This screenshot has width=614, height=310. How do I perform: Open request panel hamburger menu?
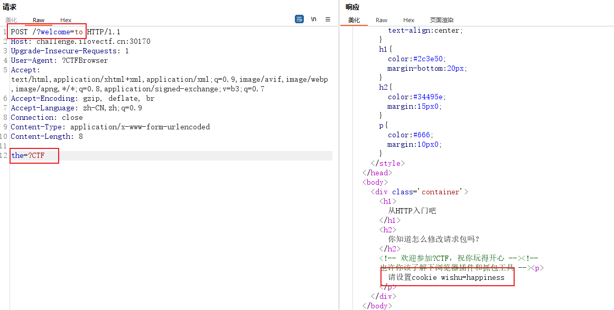click(x=328, y=19)
